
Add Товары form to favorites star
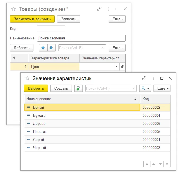point(13,9)
